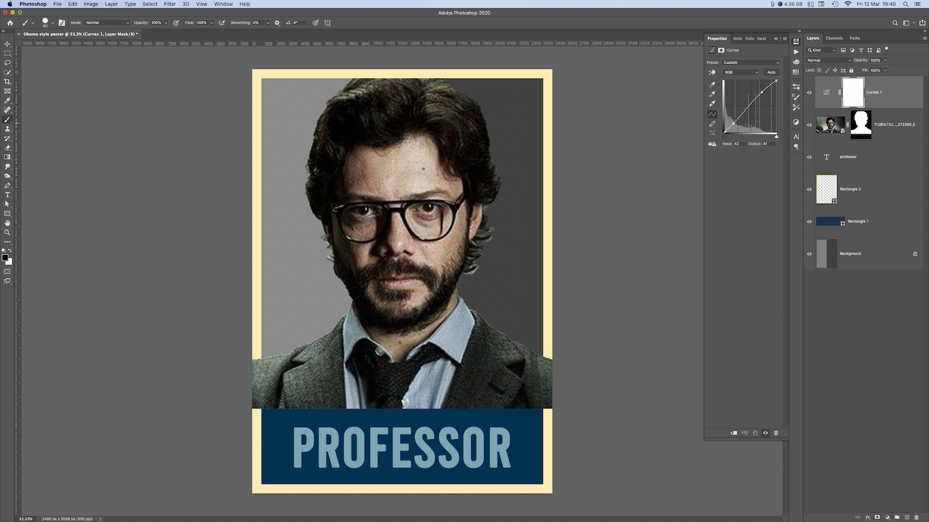Image resolution: width=929 pixels, height=522 pixels.
Task: Open macOS Spotlight search icon
Action: [905, 4]
